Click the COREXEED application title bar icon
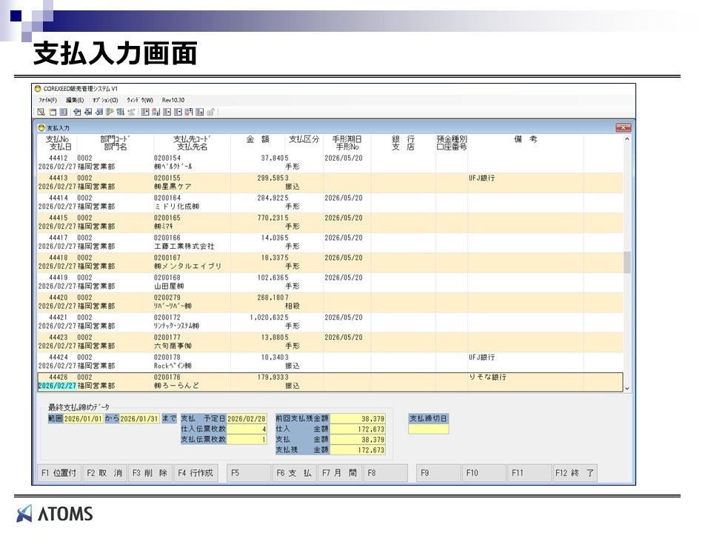 pos(38,89)
